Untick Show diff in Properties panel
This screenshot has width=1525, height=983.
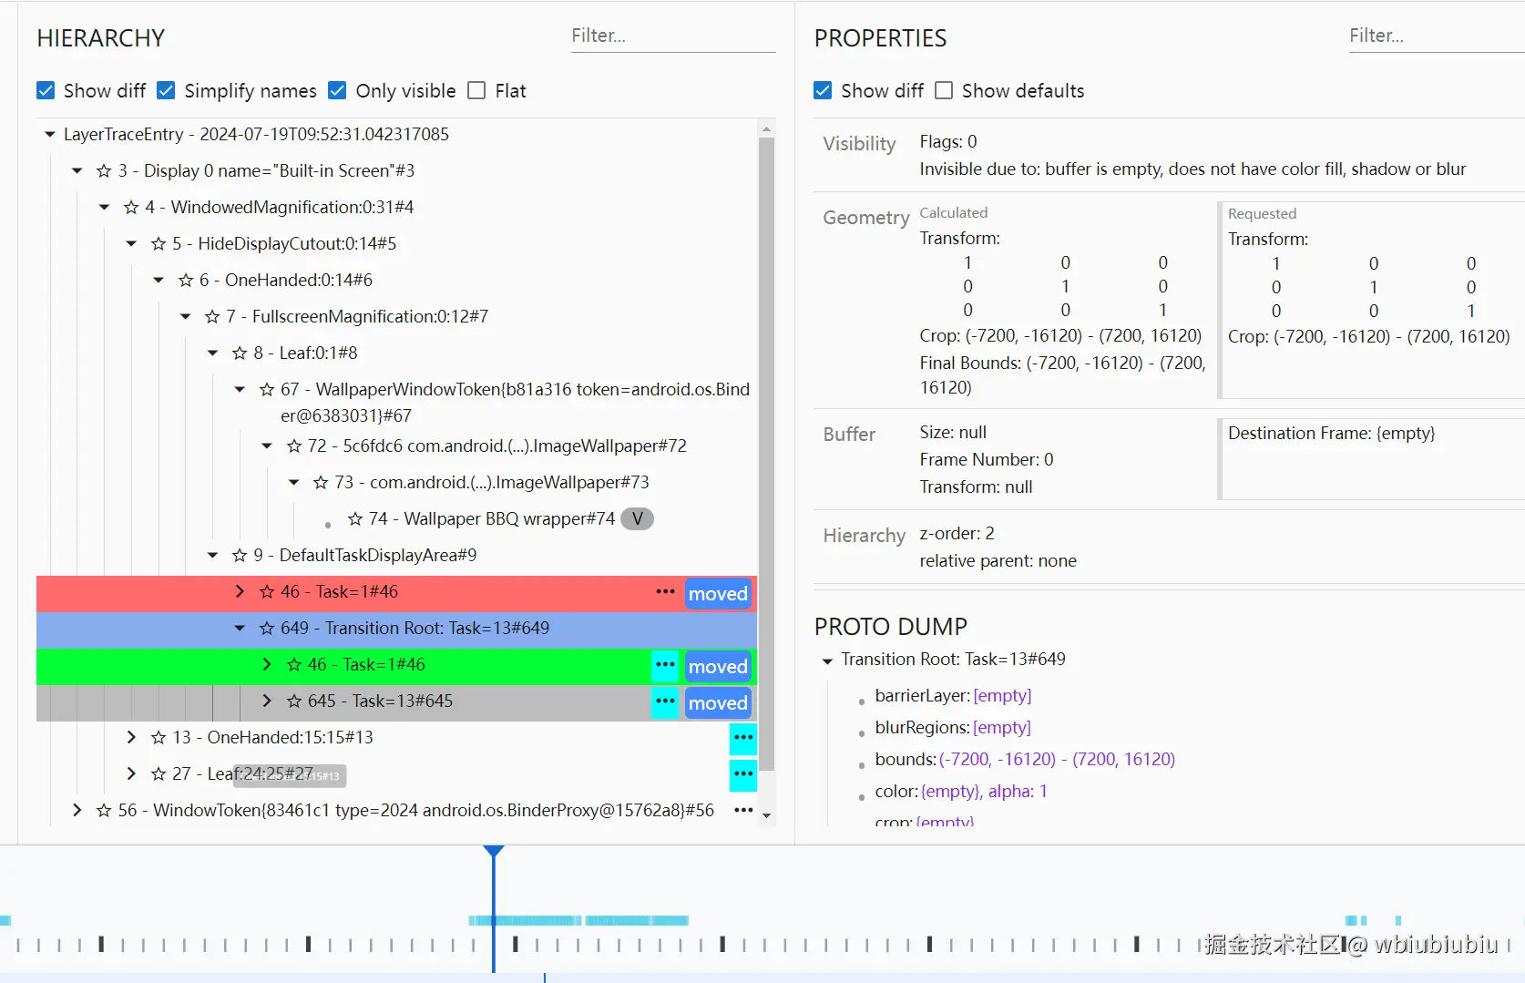click(823, 90)
